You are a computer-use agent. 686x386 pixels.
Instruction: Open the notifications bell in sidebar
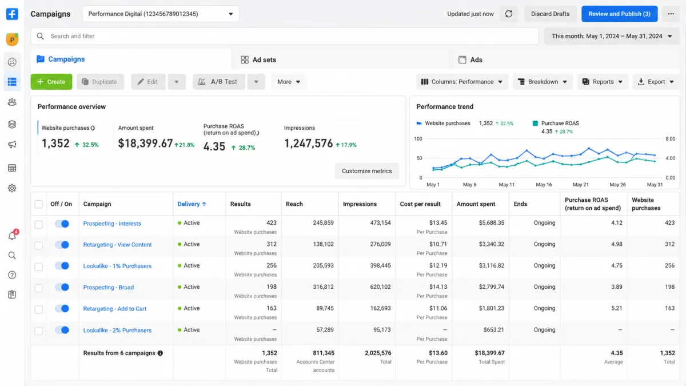(x=12, y=235)
